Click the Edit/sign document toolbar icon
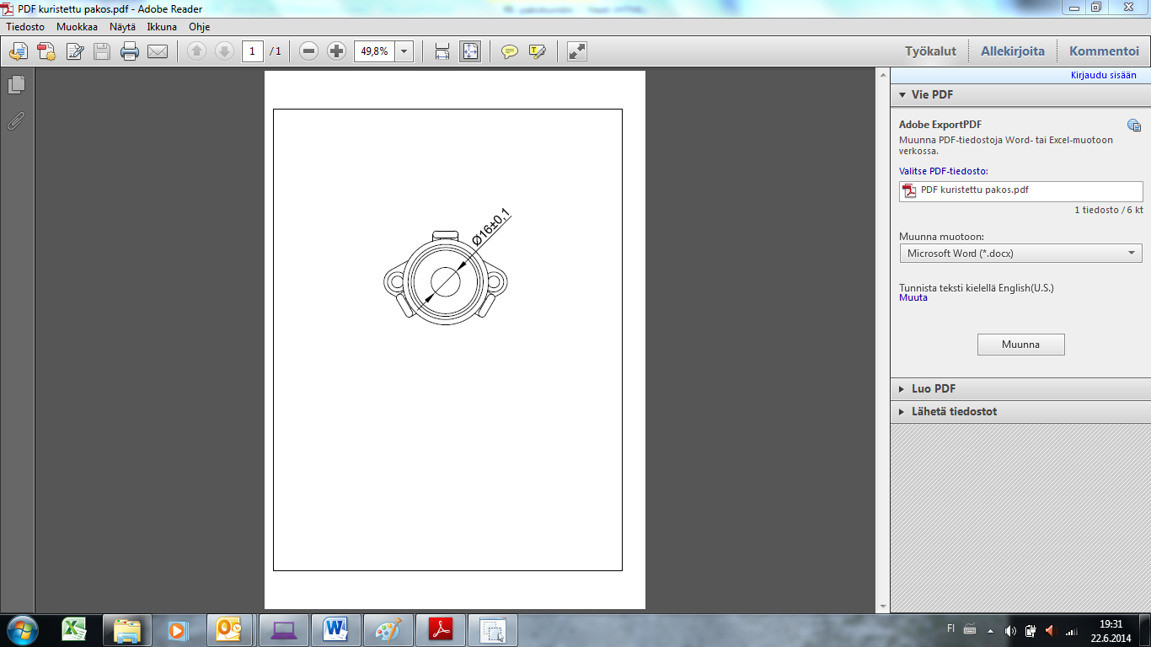Screen dimensions: 1151x647 click(75, 51)
